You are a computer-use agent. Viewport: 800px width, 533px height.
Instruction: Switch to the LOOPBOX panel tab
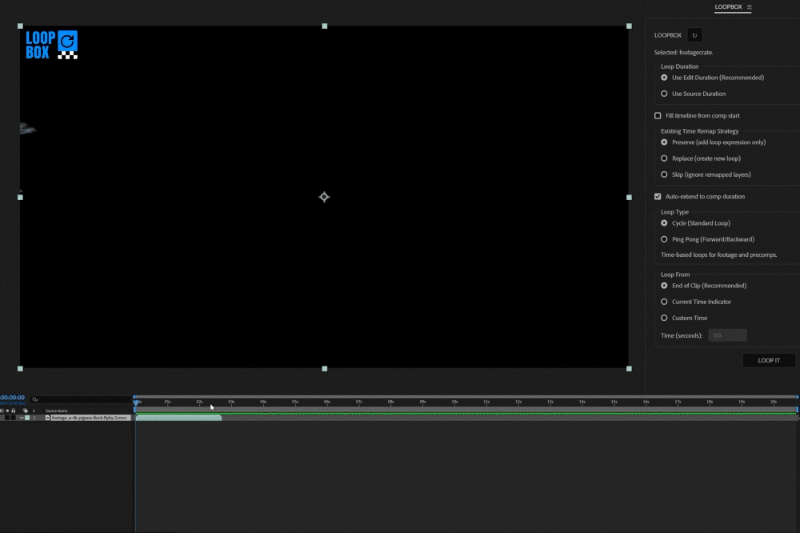728,7
